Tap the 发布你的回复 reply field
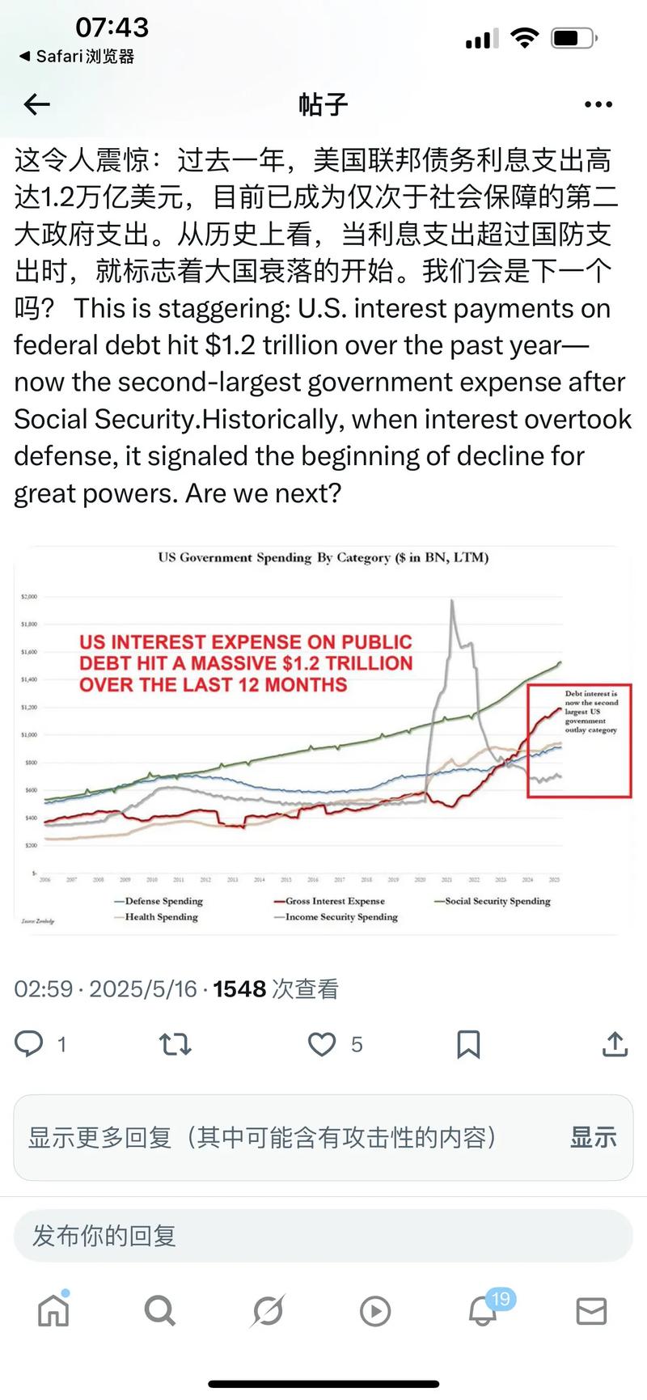 [323, 1236]
